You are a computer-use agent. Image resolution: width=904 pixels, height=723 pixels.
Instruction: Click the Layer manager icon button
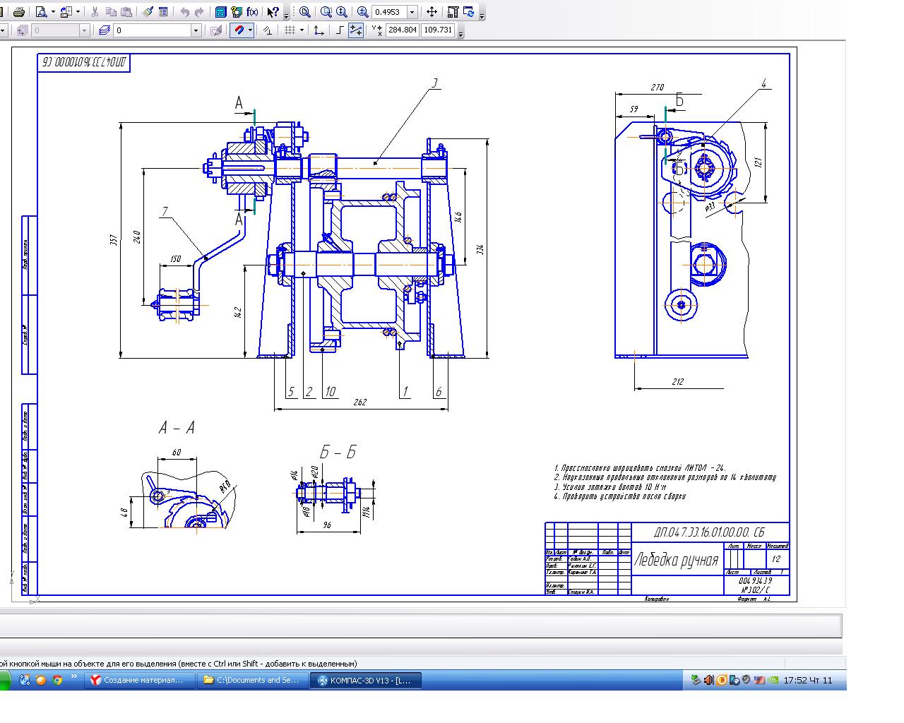pos(105,30)
